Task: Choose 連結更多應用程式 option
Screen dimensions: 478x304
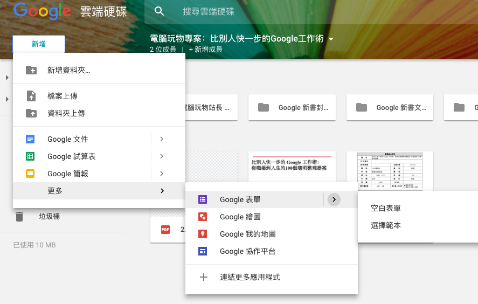Action: coord(272,277)
